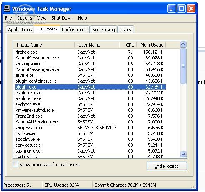This screenshot has width=205, height=192.
Task: Sort by Mem Usage column header
Action: pos(151,45)
